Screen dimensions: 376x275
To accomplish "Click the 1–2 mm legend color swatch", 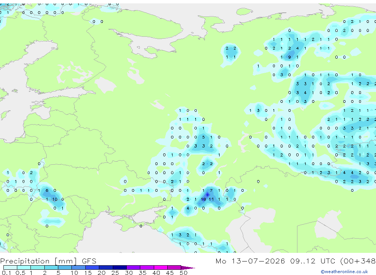I will click(38, 267).
